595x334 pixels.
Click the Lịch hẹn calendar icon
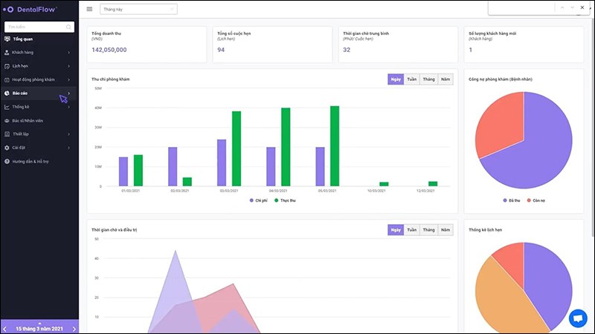[7, 66]
